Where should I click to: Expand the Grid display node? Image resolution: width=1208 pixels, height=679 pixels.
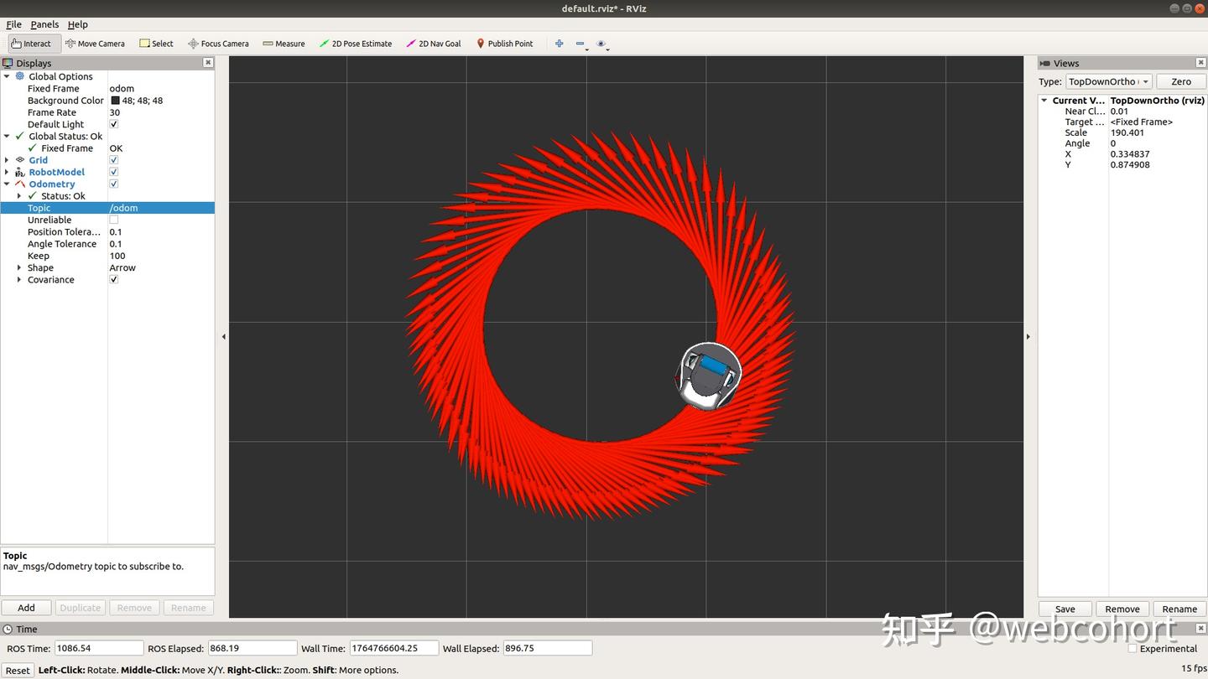[x=7, y=160]
